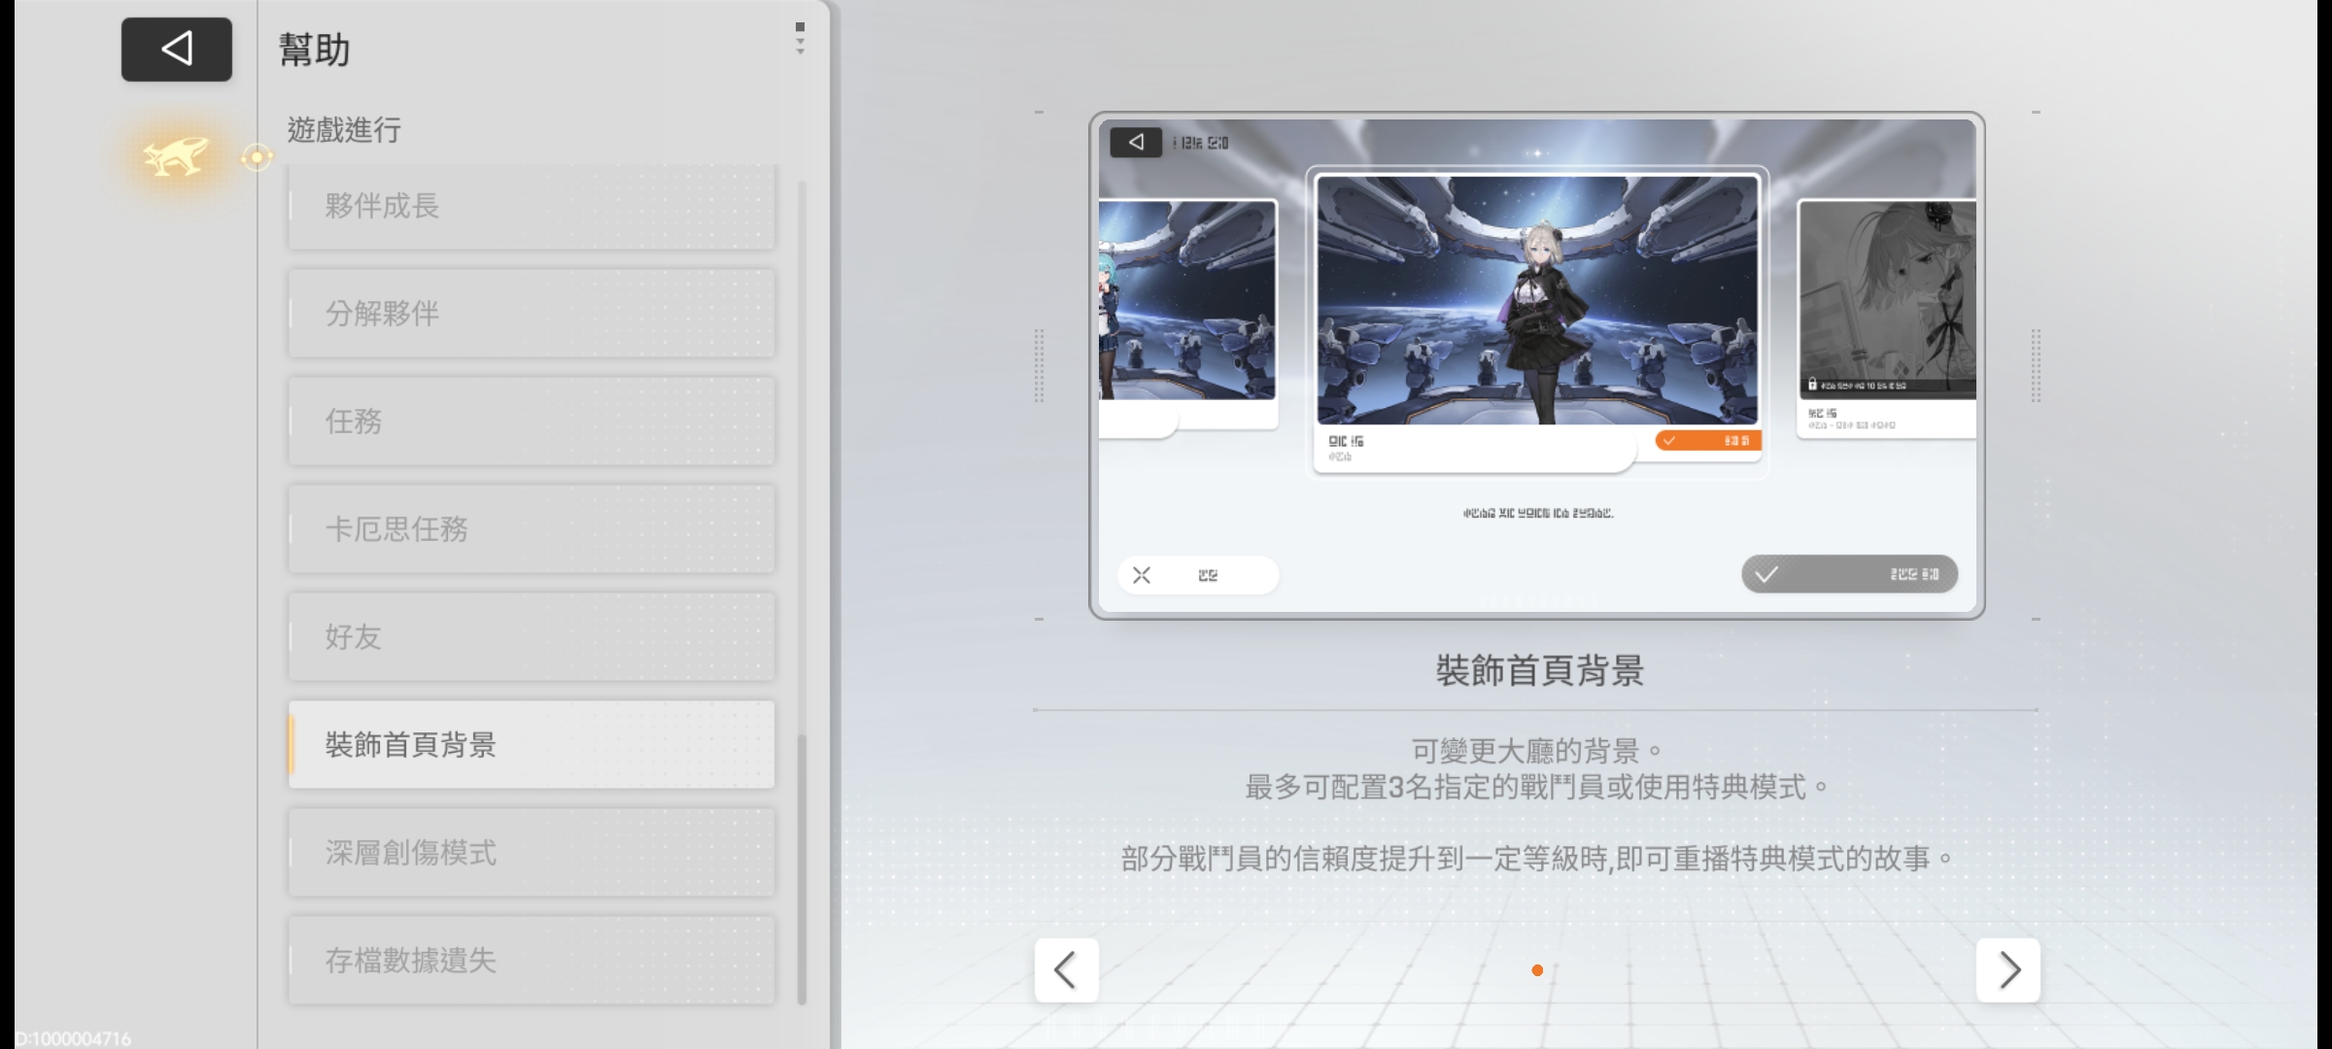Click the 遊戲進行 section header

(x=344, y=130)
